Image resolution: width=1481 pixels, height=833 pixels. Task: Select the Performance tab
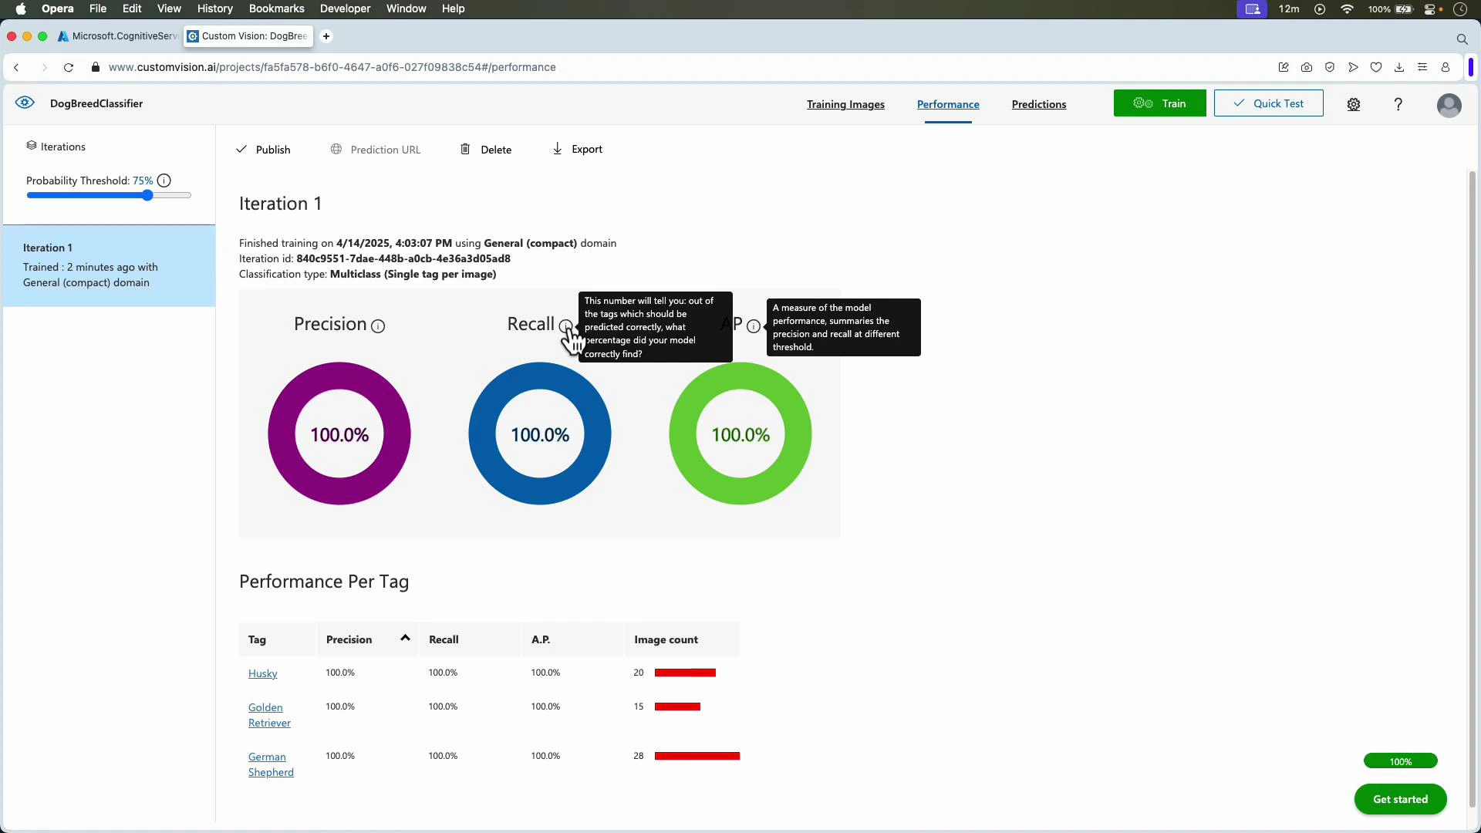(x=948, y=104)
